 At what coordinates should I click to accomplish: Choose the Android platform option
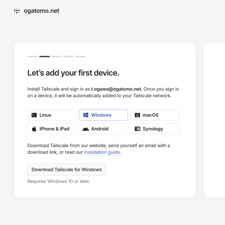tap(103, 129)
